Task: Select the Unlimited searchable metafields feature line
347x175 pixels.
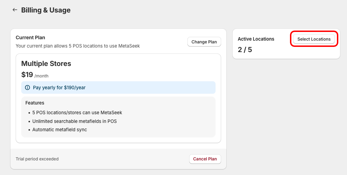Action: [x=74, y=121]
